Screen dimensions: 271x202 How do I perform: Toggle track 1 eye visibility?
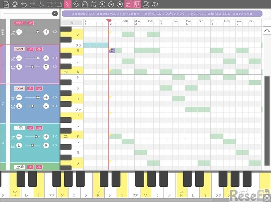tap(39, 49)
